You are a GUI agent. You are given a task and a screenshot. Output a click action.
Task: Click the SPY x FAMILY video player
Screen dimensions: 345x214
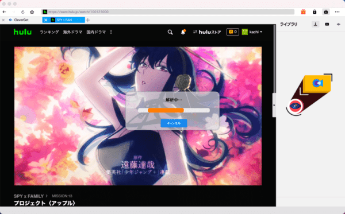pyautogui.click(x=138, y=116)
